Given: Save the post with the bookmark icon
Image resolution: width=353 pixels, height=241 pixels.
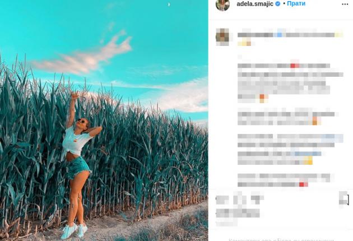Looking at the screenshot, I should pyautogui.click(x=344, y=198).
